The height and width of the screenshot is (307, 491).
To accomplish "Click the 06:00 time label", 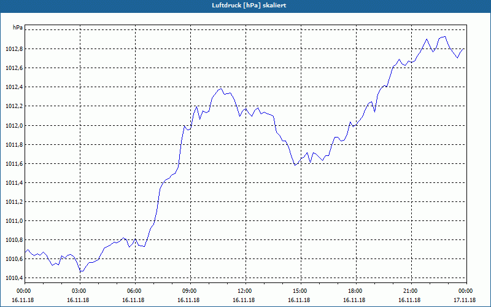I will point(135,291).
